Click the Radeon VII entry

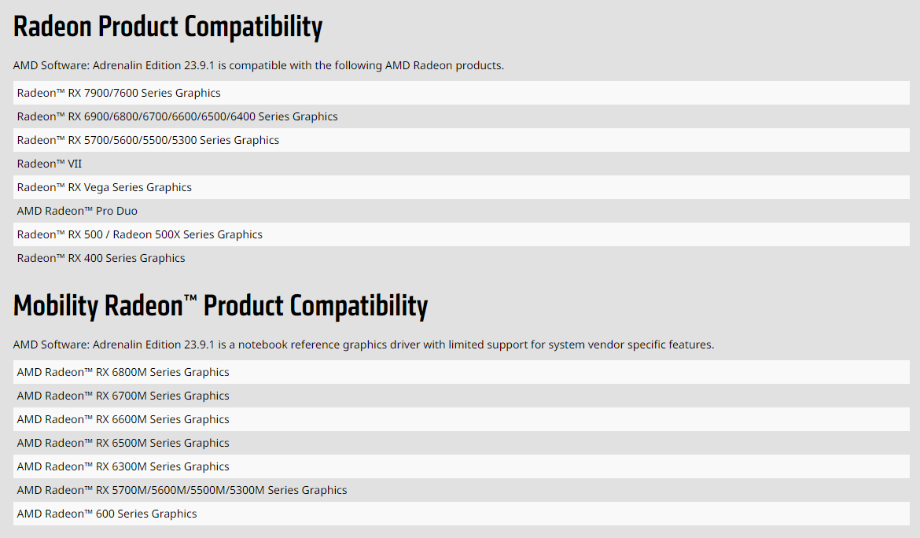tap(50, 164)
